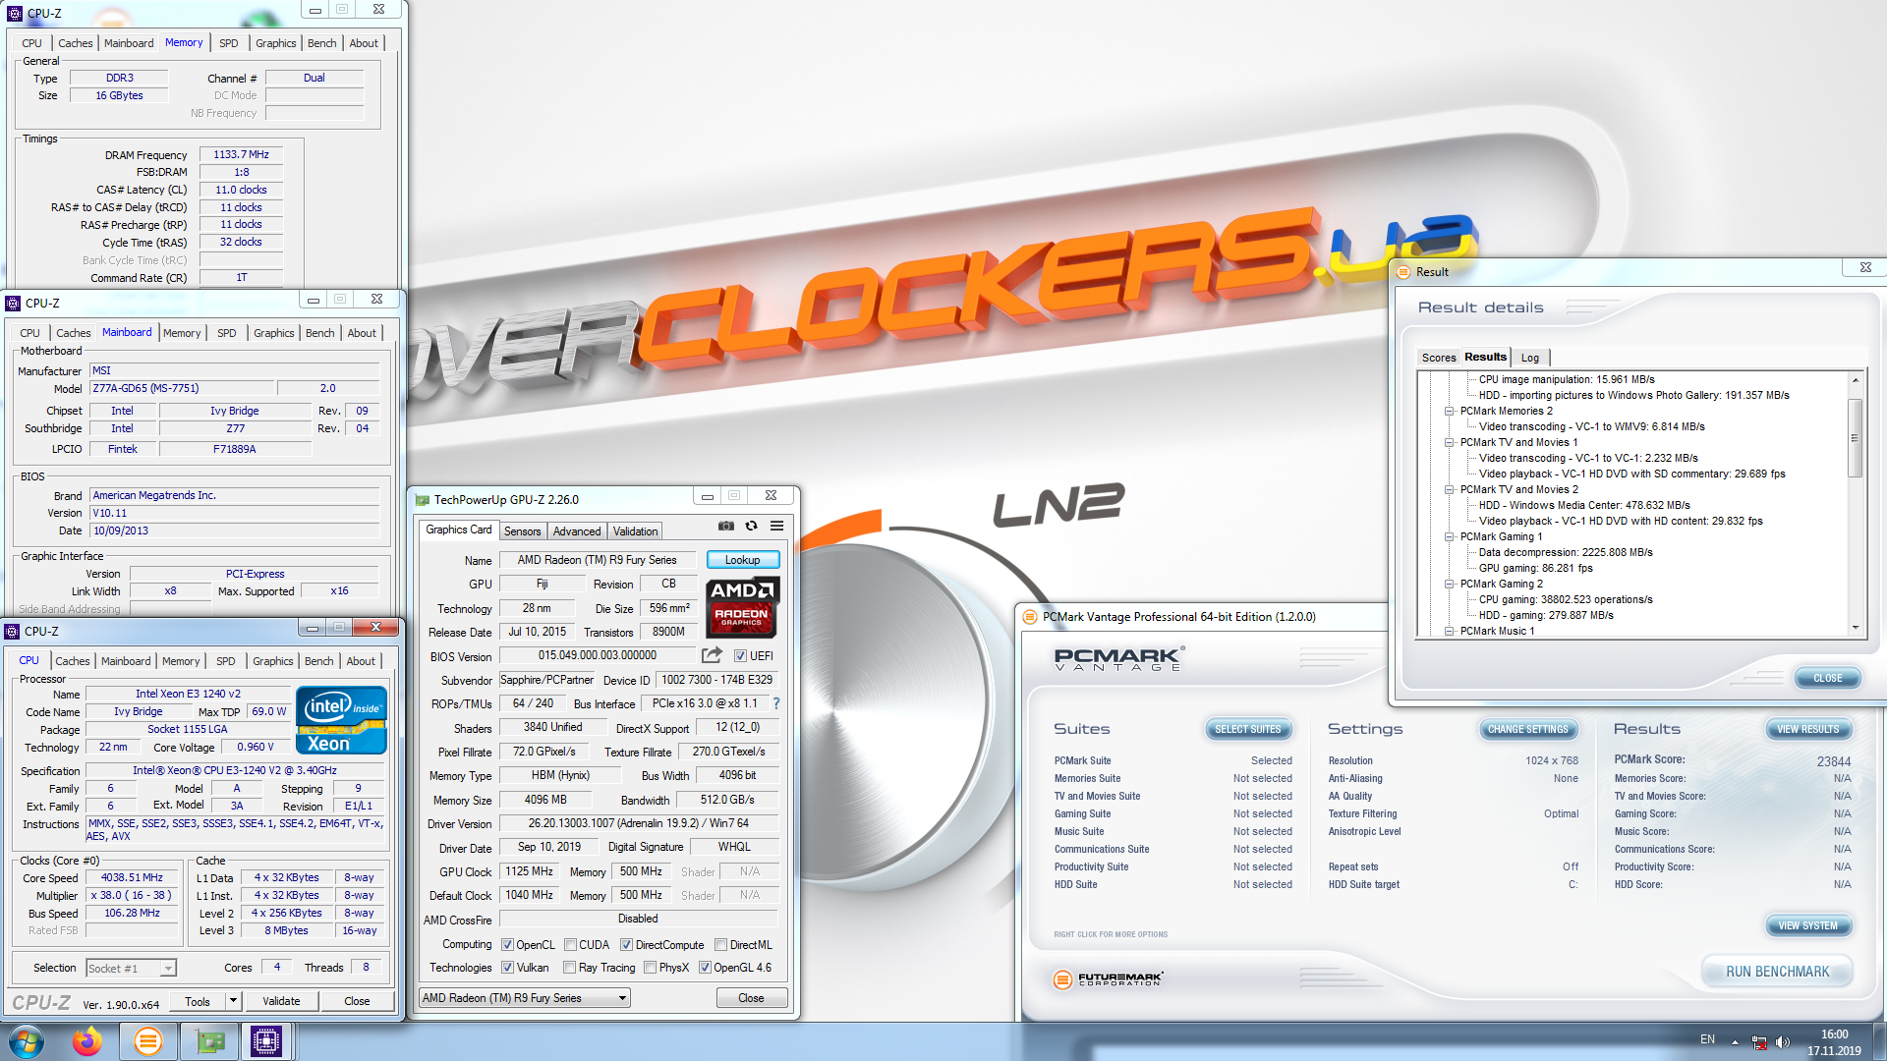Switch to the Advanced tab in GPU-Z

point(576,531)
